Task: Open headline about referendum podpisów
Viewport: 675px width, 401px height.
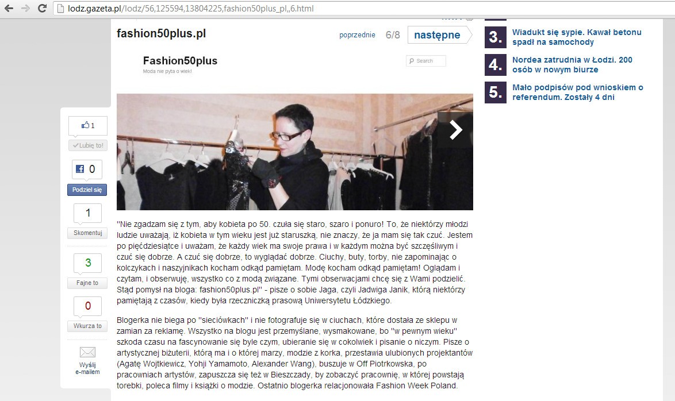Action: [x=577, y=92]
